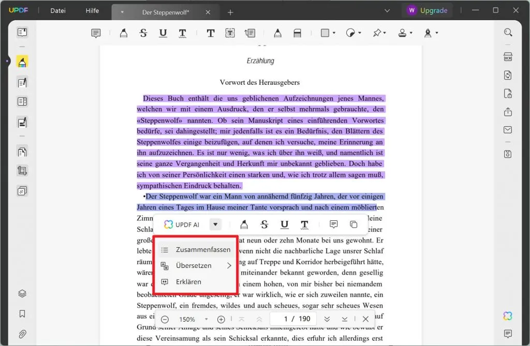Image resolution: width=530 pixels, height=346 pixels.
Task: Select the Squiggly underline tool in top toolbar
Action: [x=183, y=33]
